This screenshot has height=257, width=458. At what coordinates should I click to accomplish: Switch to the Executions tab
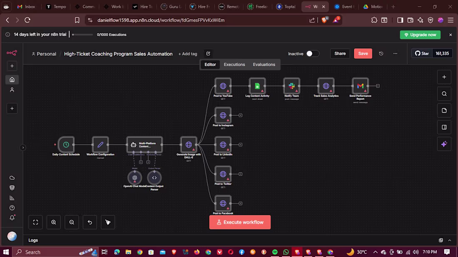234,64
